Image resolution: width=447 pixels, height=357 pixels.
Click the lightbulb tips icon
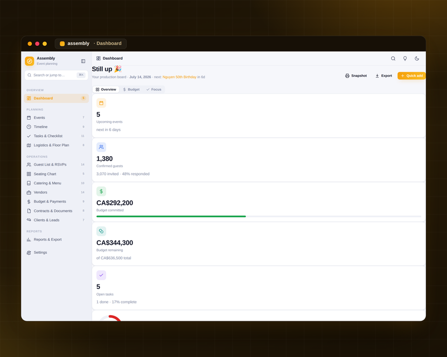[x=405, y=59]
